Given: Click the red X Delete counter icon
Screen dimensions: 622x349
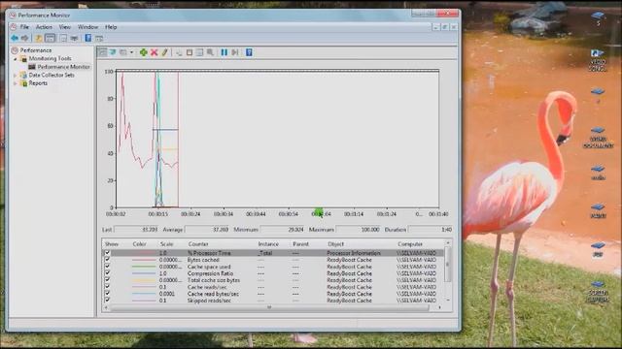Looking at the screenshot, I should click(154, 52).
